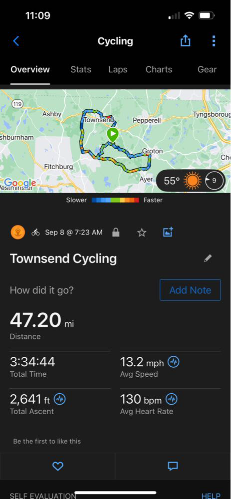Open Total Ascent chart icon
This screenshot has width=231, height=499.
point(59,399)
